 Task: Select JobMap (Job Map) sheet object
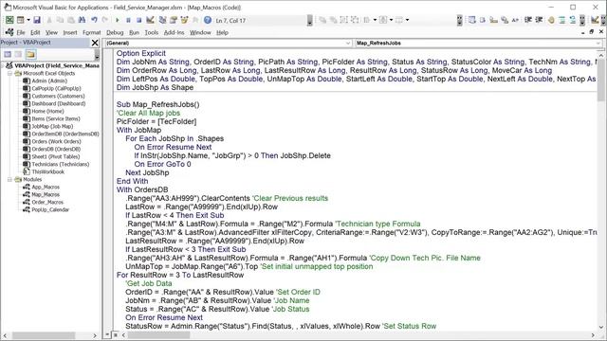pos(52,126)
